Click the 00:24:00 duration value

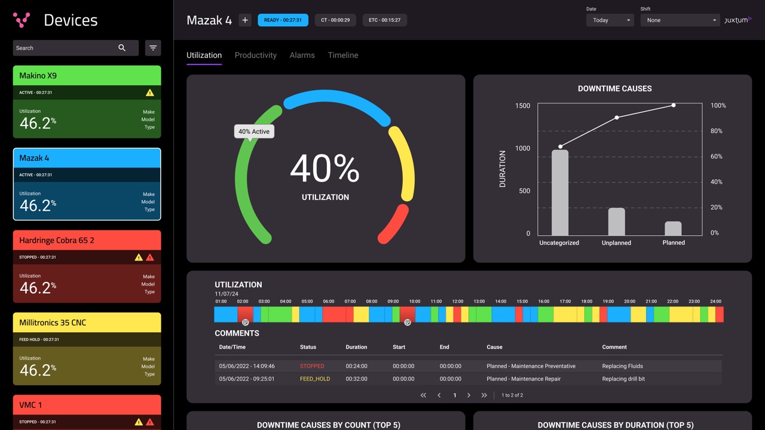click(x=357, y=366)
